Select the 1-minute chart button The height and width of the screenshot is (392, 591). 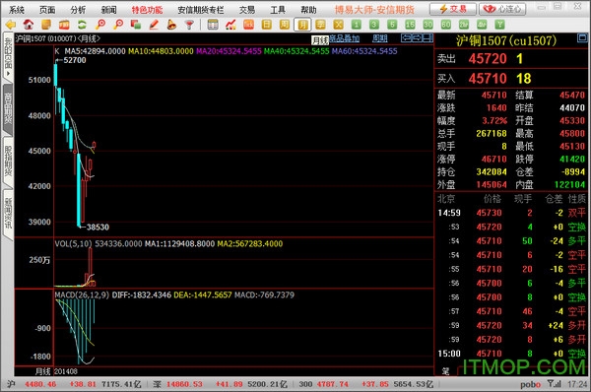(x=357, y=25)
